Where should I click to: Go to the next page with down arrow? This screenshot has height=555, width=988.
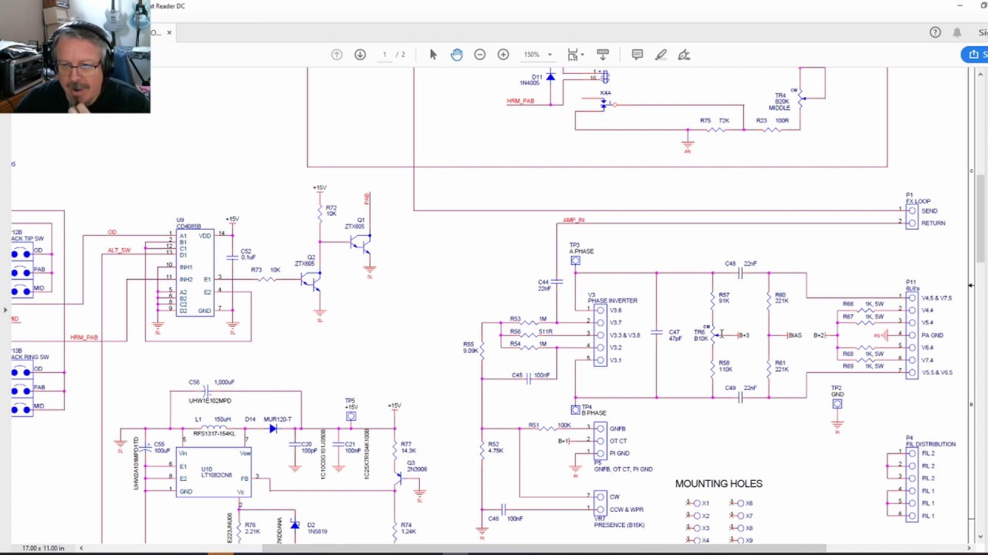[360, 55]
